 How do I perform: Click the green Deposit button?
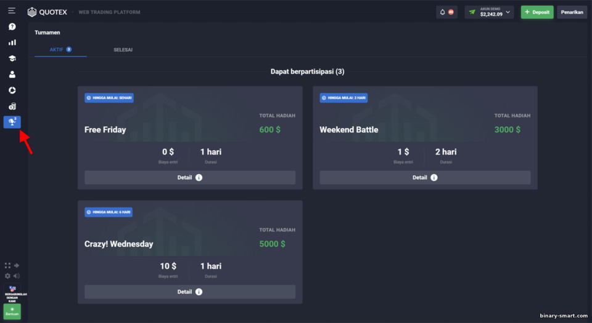point(537,12)
